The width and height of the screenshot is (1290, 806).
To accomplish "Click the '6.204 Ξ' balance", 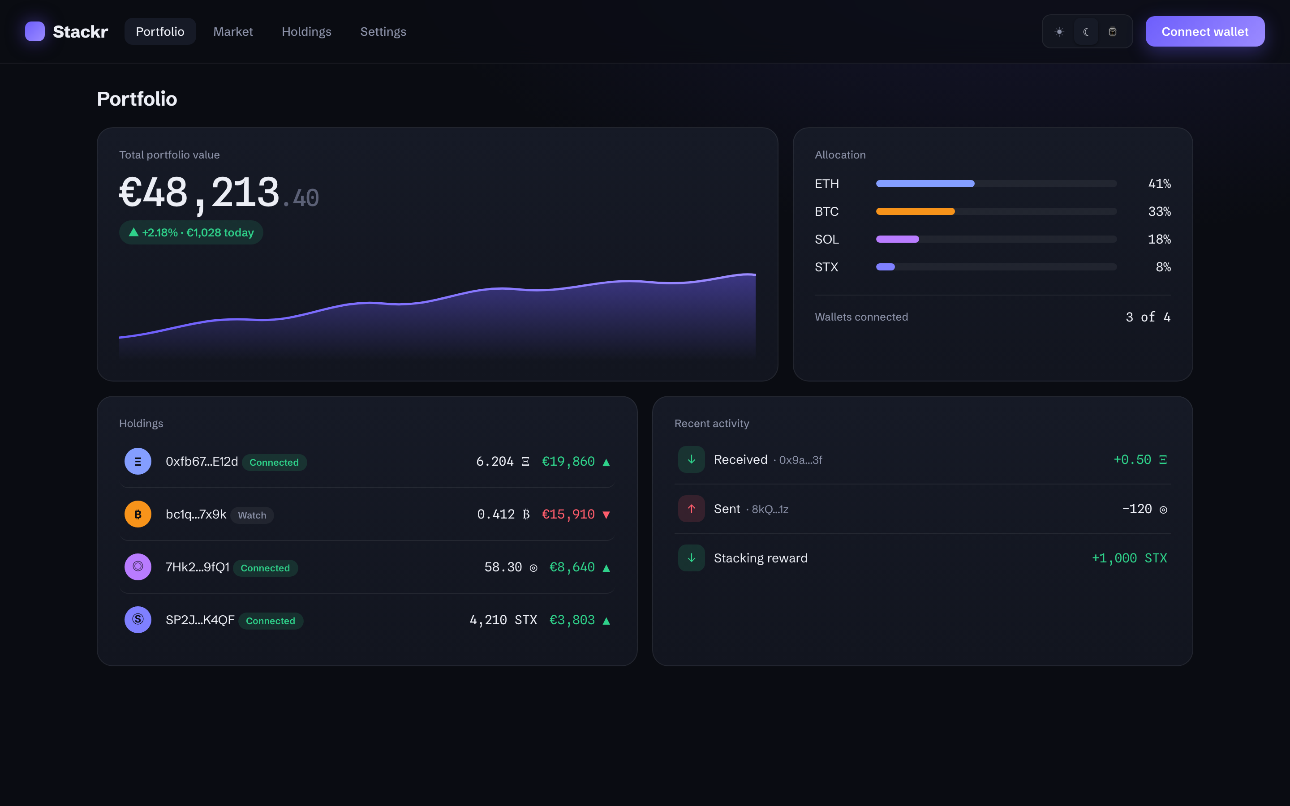I will click(503, 461).
